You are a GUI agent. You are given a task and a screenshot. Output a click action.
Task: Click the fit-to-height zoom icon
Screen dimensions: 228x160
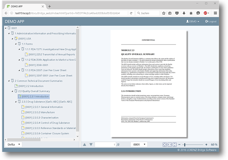175,144
